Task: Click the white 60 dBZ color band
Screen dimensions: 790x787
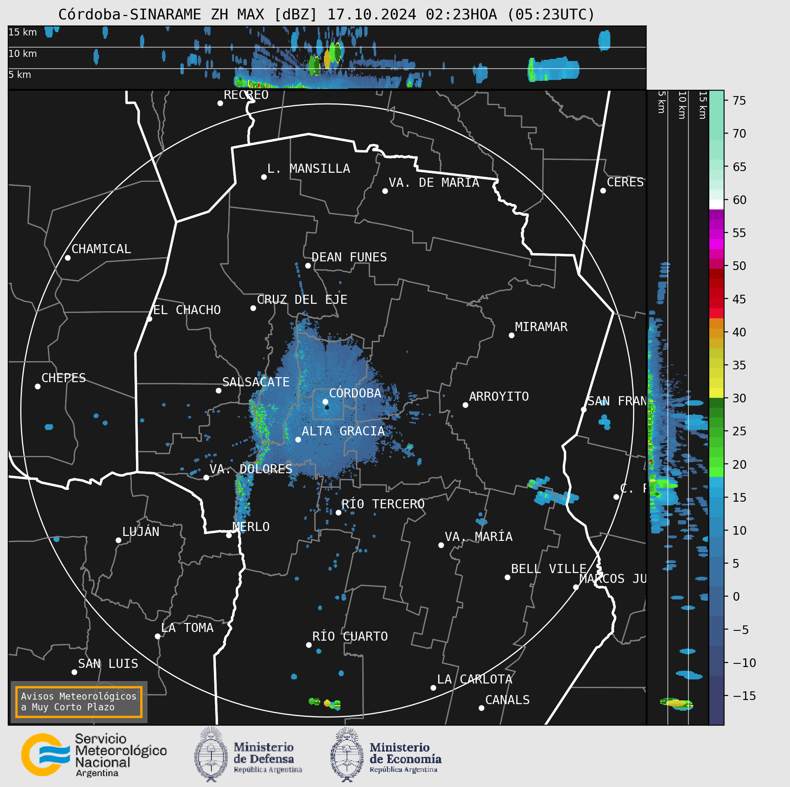Action: (x=716, y=204)
